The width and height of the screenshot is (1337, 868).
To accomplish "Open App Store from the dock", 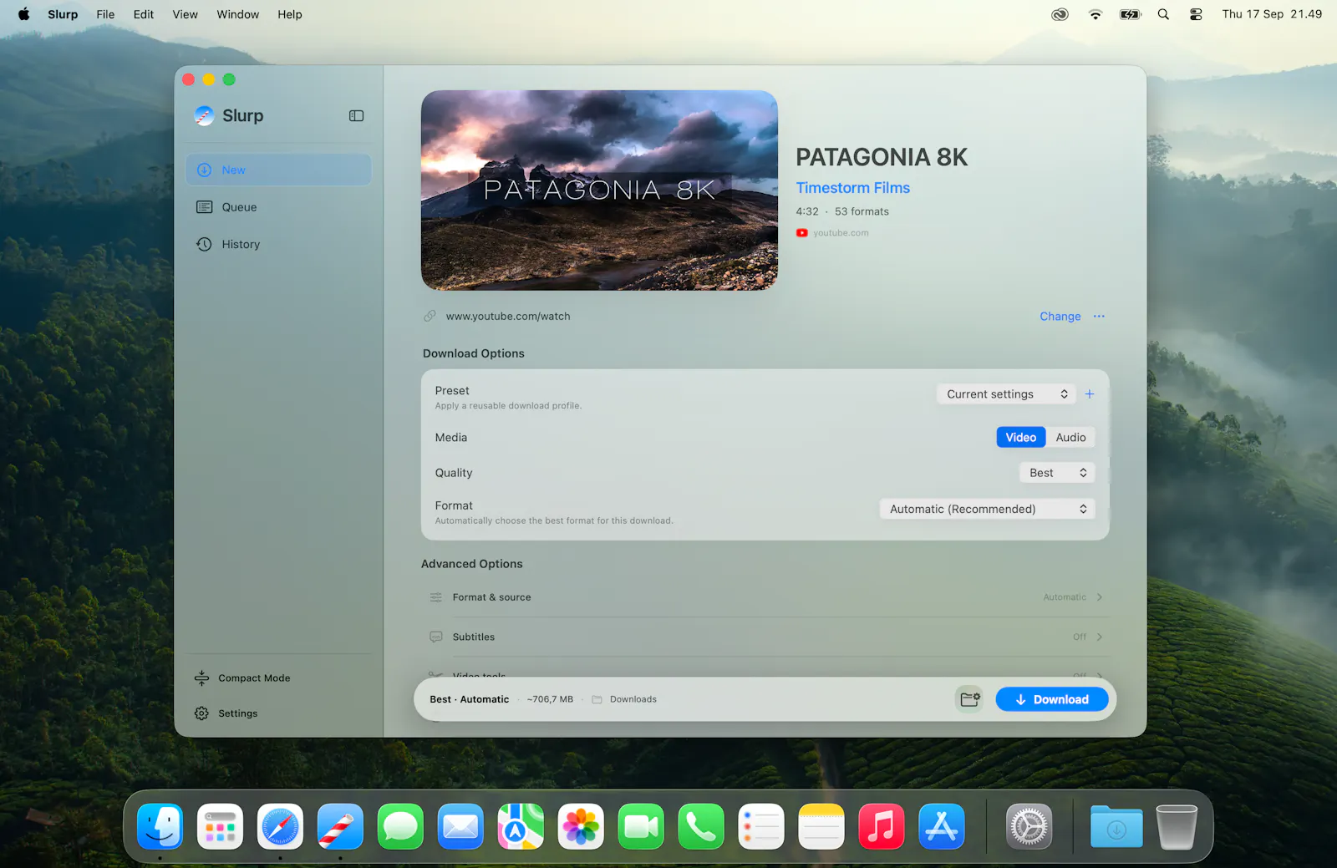I will click(942, 827).
